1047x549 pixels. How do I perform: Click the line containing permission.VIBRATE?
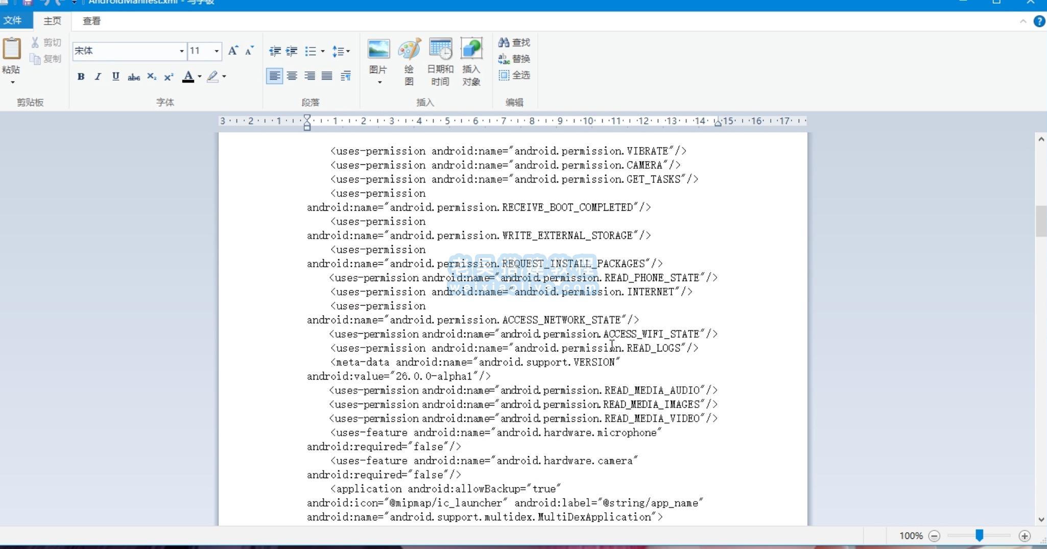508,151
